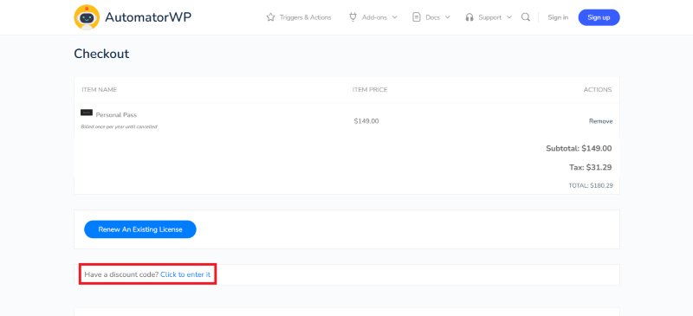Expand the Docs dropdown chevron

pyautogui.click(x=447, y=17)
